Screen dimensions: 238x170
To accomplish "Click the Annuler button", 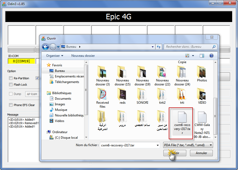I will (x=201, y=153).
